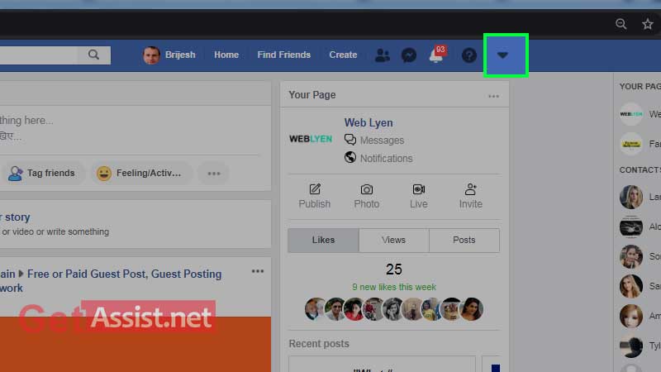Click the Invite person icon
661x372 pixels.
point(470,189)
